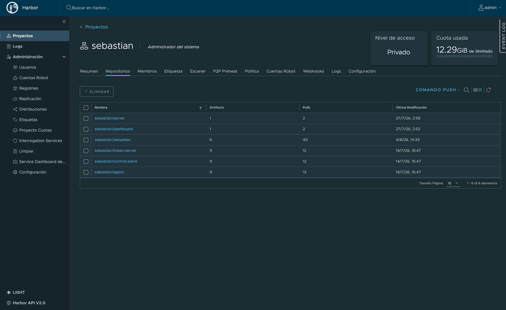Sort by Artifacts column header
This screenshot has width=506, height=310.
pos(217,107)
